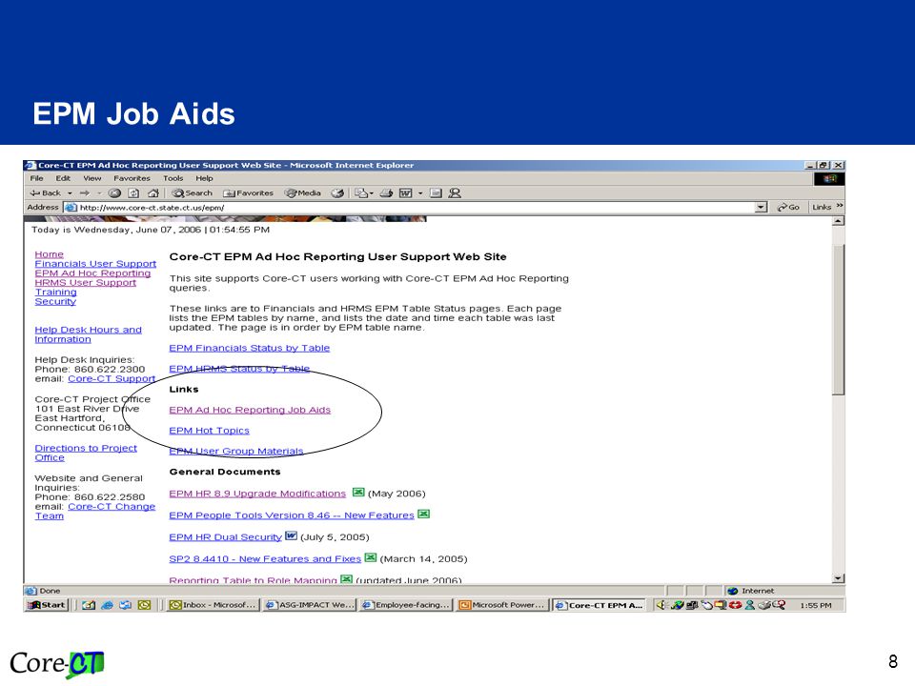Viewport: 915px width, 686px height.
Task: Open EPM Financials Status by Table link
Action: [249, 348]
